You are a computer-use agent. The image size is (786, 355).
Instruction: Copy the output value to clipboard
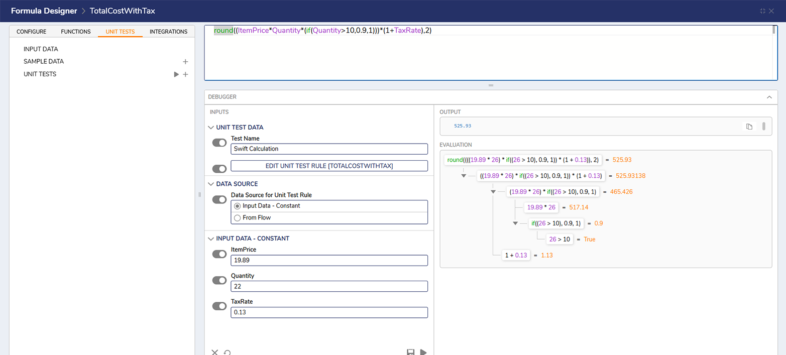[x=749, y=127]
